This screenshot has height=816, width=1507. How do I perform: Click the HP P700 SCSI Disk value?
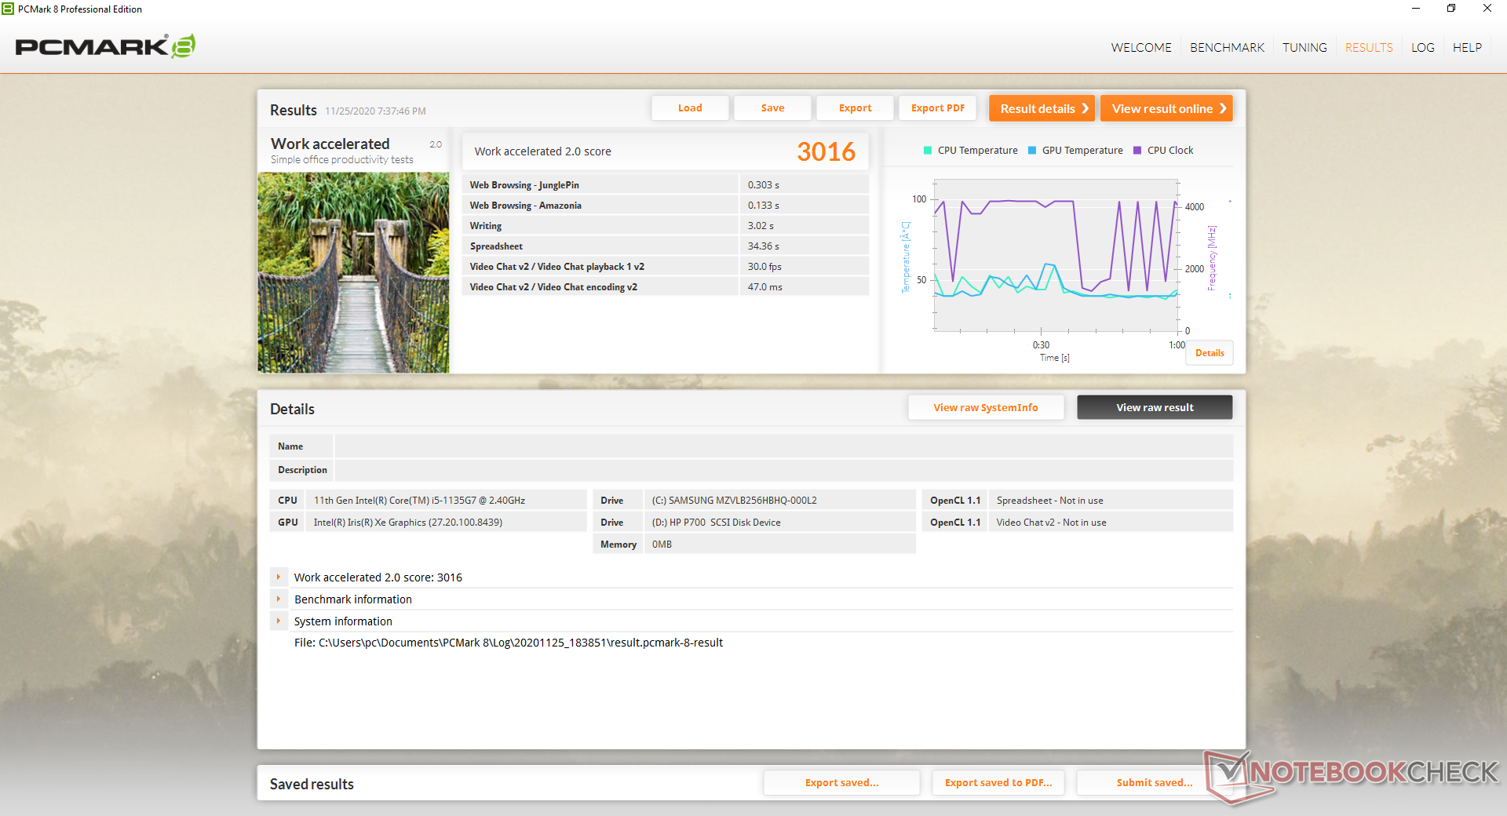[x=716, y=523]
